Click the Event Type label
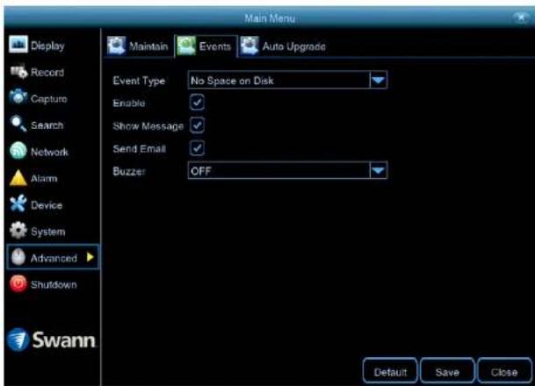 click(x=139, y=81)
